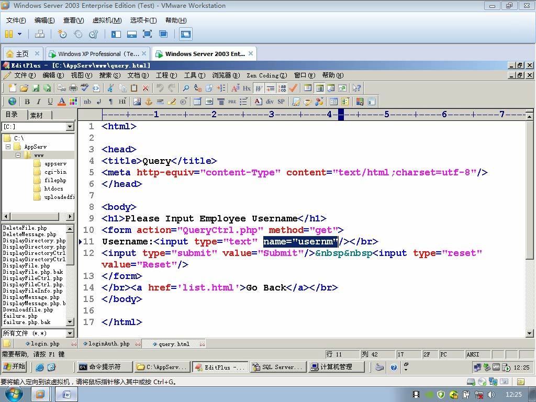Viewport: 536px width, 402px height.
Task: Click the Open file folder icon
Action: pyautogui.click(x=24, y=88)
